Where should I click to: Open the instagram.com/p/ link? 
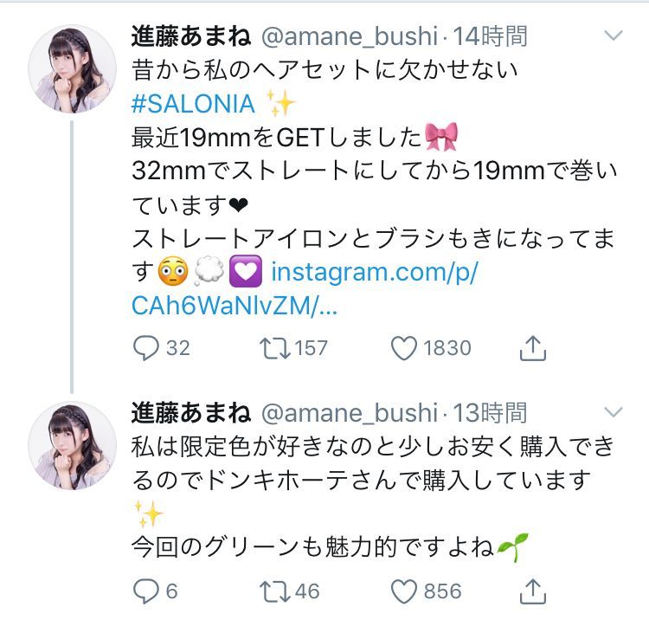tap(305, 289)
